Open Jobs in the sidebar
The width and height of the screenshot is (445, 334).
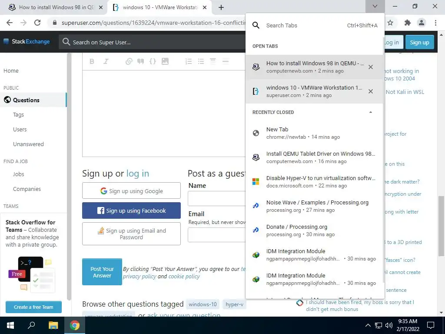click(18, 174)
